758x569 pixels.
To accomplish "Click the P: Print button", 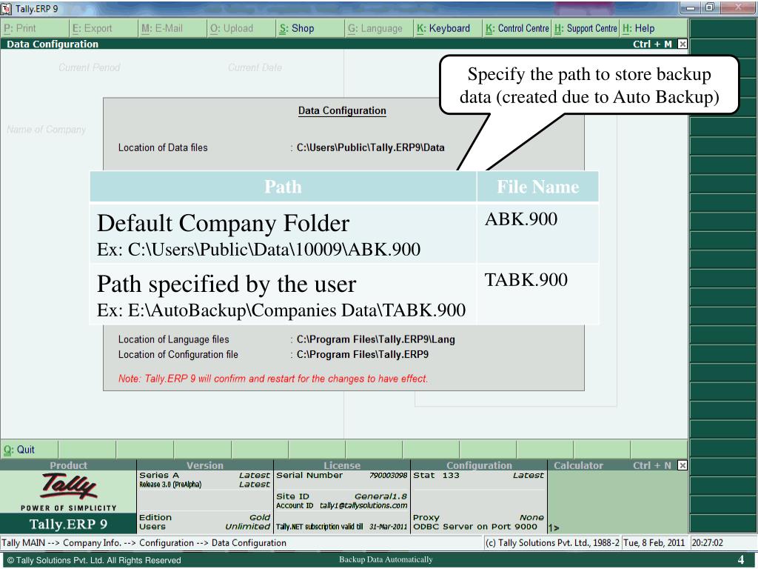I will [35, 29].
